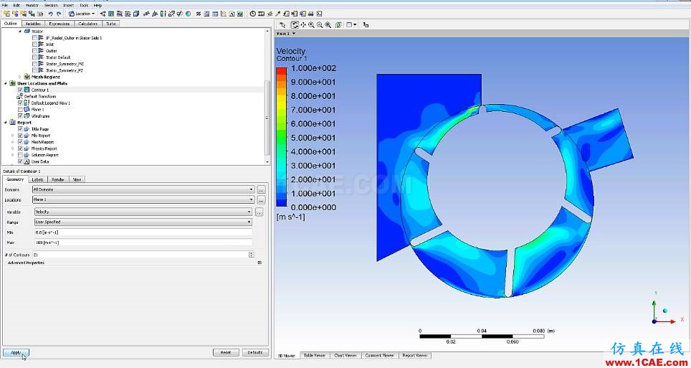
Task: Open the Timestep Selector clock icon
Action: pos(253,14)
